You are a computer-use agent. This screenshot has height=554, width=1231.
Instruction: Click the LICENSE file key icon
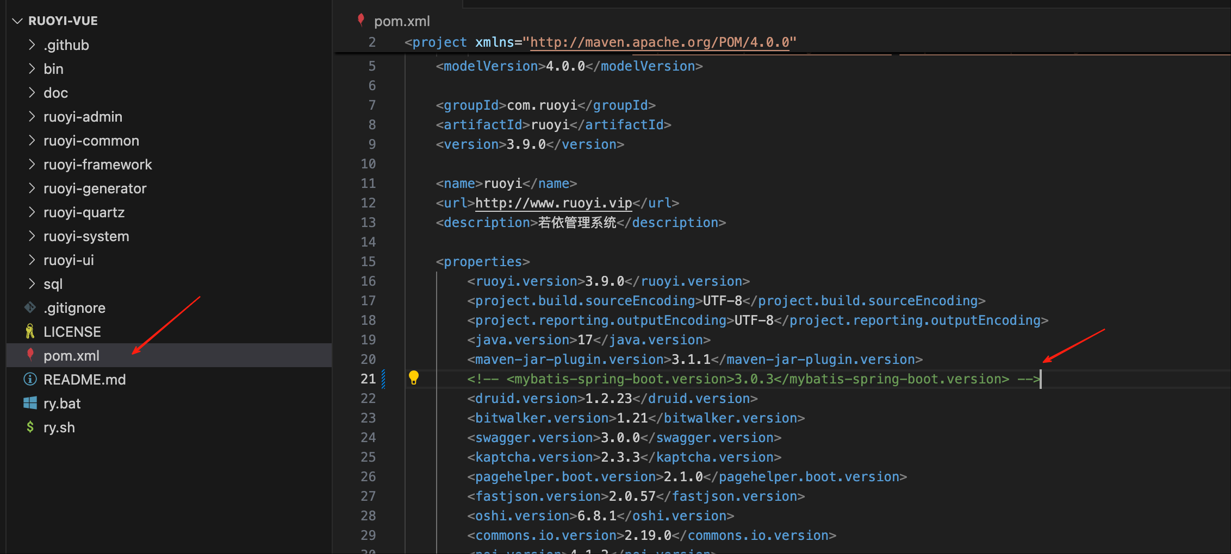(30, 332)
